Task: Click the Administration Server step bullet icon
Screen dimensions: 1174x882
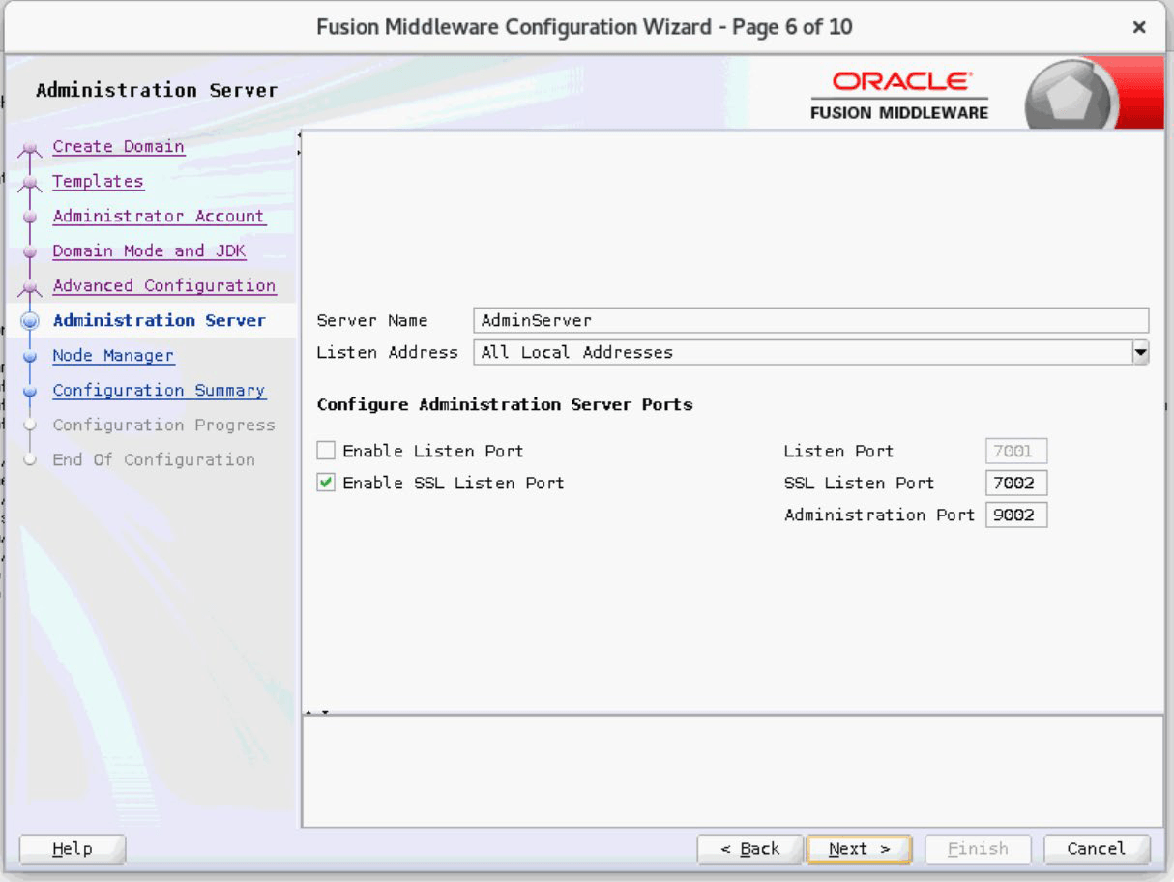Action: 30,320
